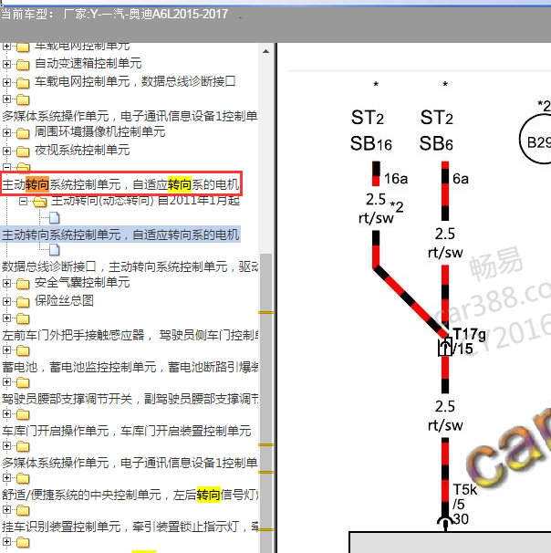Click the tree panel vertical scrollbar thumb
Screen dimensions: 551x553
266,402
